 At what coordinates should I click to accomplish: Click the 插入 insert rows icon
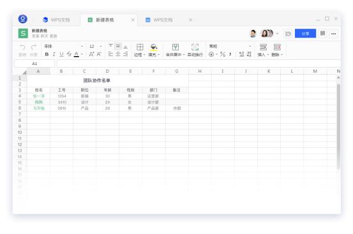pyautogui.click(x=263, y=47)
